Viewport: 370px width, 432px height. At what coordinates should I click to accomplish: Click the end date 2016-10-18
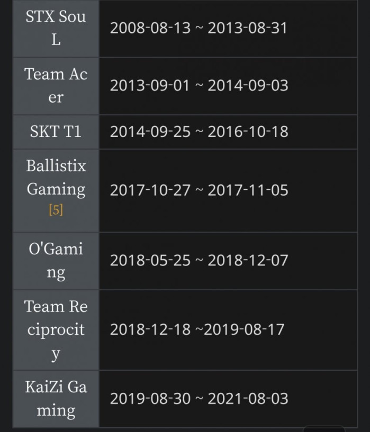(248, 132)
